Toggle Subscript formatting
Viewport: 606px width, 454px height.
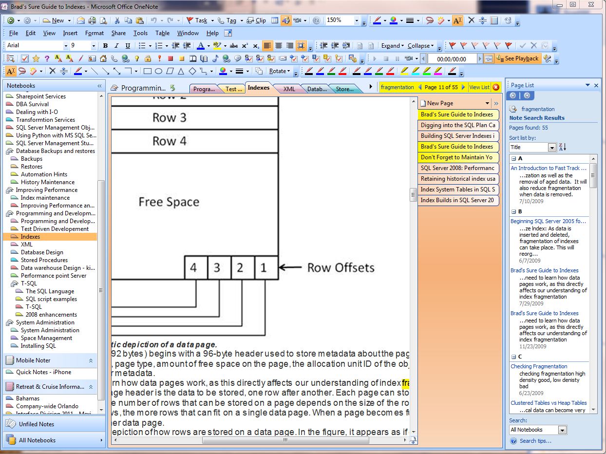(x=256, y=46)
